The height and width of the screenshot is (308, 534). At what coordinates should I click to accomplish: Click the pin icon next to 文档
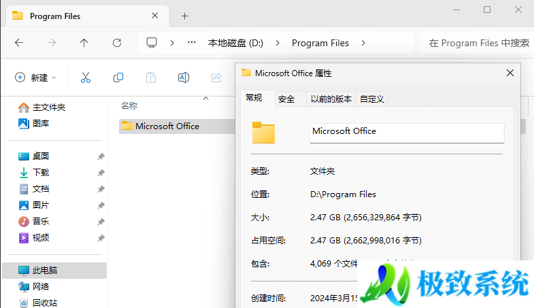101,189
